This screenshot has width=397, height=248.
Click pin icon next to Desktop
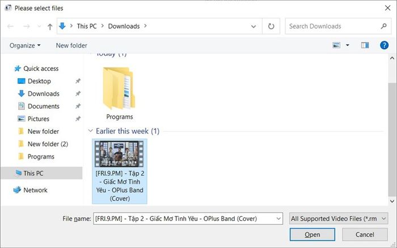pyautogui.click(x=78, y=81)
